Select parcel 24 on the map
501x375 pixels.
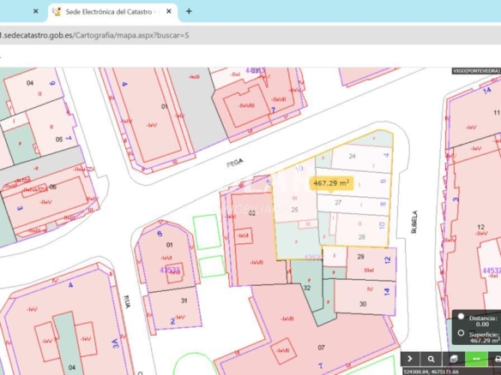[352, 156]
